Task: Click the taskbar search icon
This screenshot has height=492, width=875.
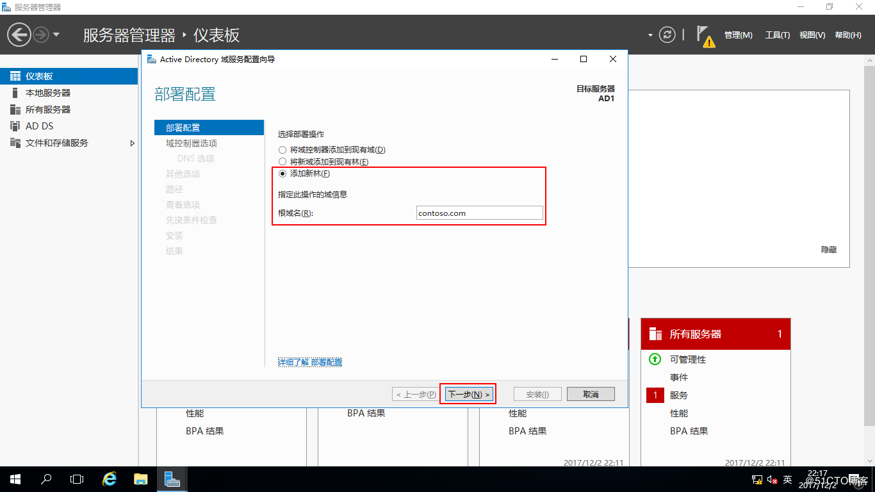Action: pos(46,479)
